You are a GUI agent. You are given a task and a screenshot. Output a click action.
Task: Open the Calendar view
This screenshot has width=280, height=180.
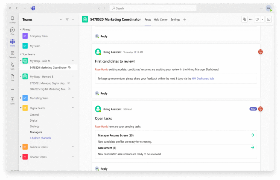pyautogui.click(x=12, y=54)
